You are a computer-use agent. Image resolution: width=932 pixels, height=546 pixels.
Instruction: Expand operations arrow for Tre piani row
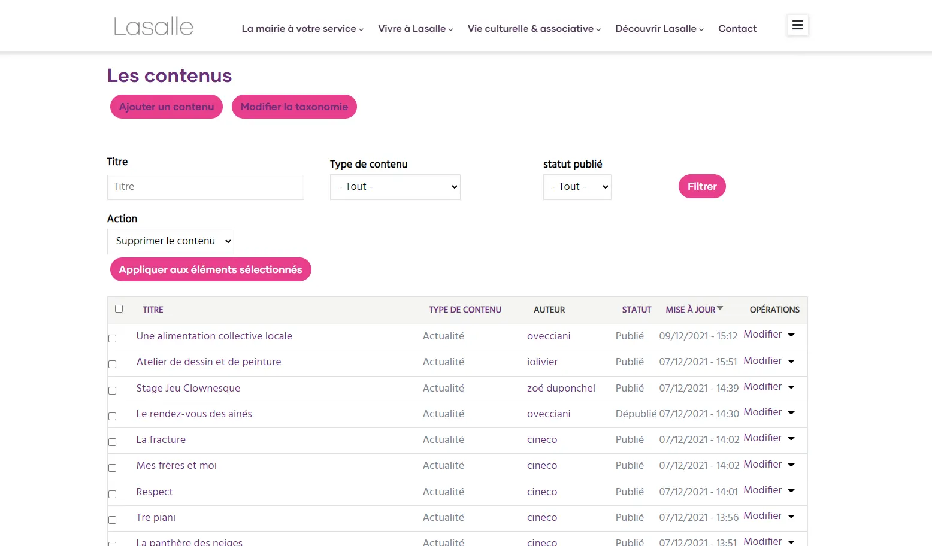(x=791, y=516)
